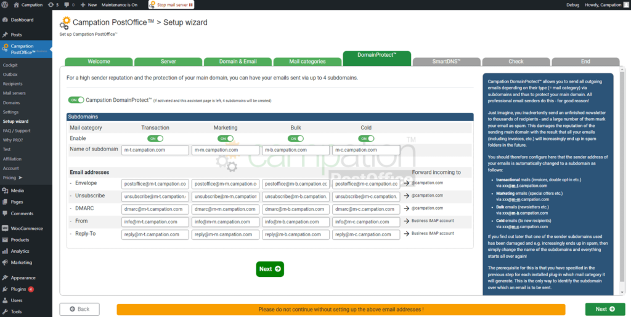Click the Users sidebar icon
Viewport: 631px width, 317px height.
(5, 300)
